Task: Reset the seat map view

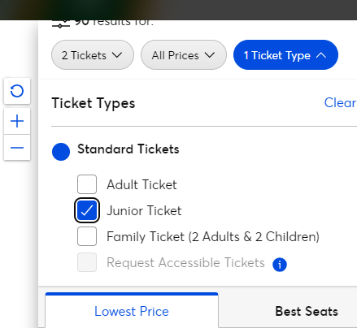Action: tap(17, 91)
